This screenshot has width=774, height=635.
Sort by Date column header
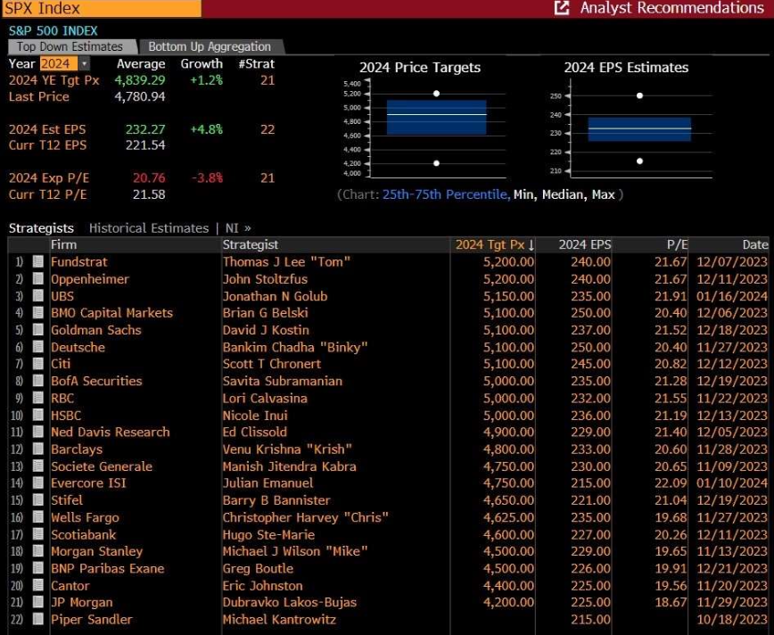click(729, 245)
